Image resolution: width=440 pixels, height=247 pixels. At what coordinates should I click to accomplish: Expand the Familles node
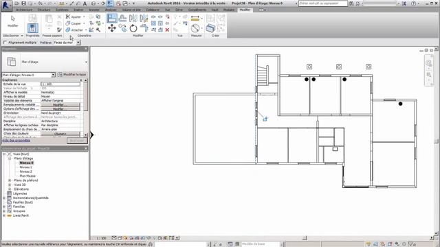tap(4, 207)
